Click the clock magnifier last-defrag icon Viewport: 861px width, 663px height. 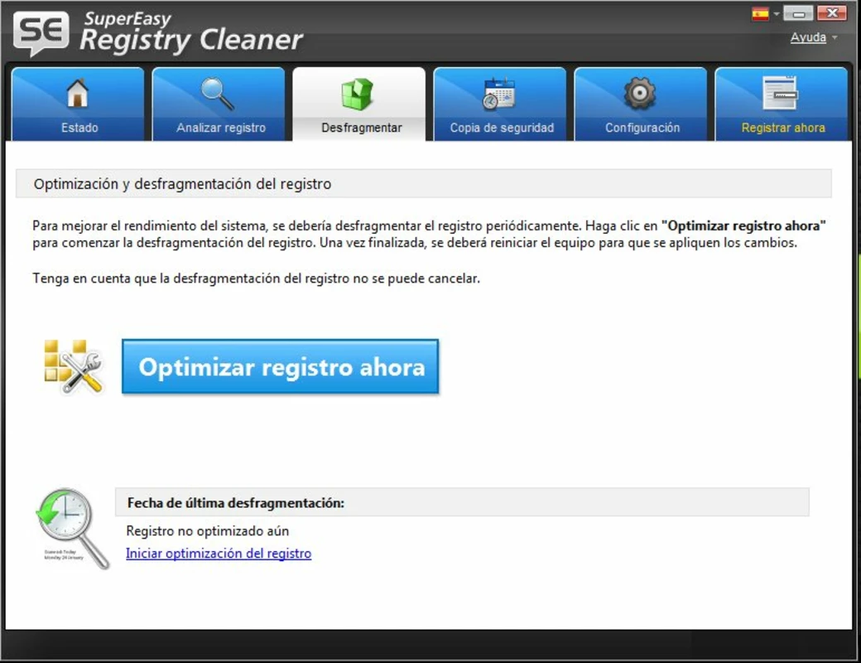tap(73, 528)
